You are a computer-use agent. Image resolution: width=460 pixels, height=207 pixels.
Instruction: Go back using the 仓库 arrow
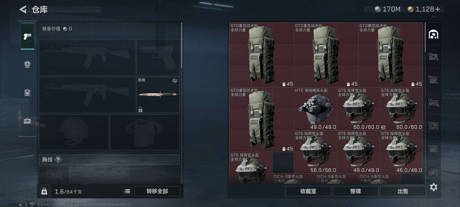click(x=23, y=9)
